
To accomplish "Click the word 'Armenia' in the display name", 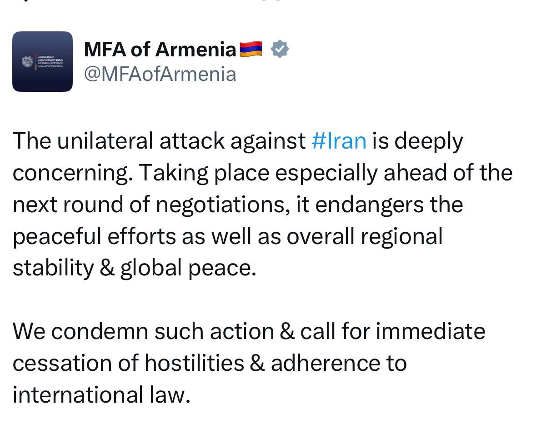I will (196, 49).
